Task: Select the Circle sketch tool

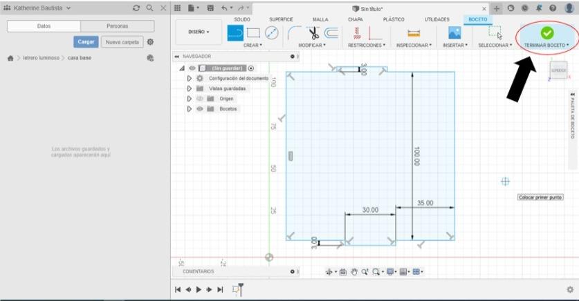Action: (x=272, y=33)
